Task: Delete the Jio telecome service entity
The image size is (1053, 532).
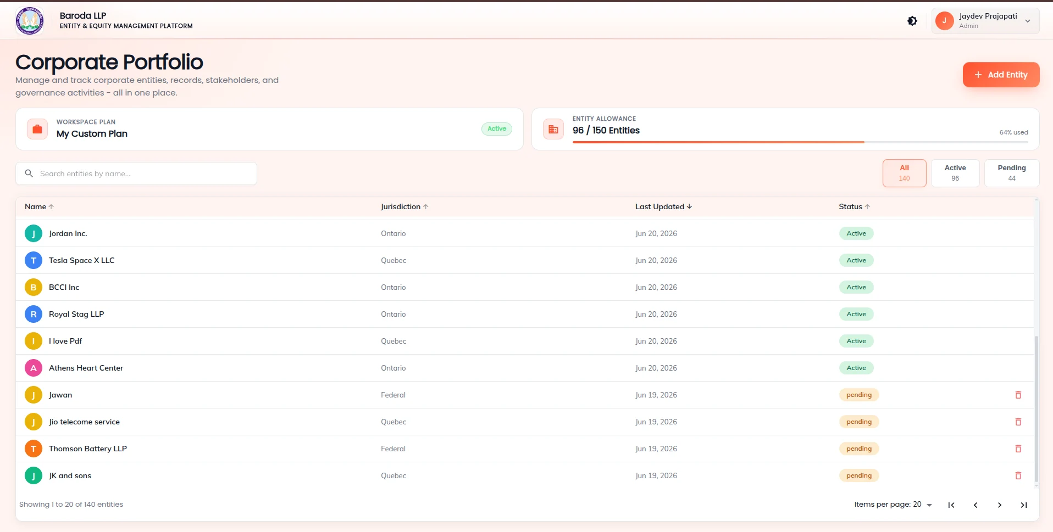Action: [1018, 422]
